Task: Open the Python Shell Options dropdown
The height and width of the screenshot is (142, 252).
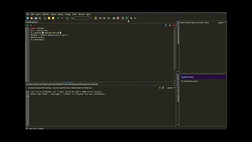Action: [x=171, y=88]
